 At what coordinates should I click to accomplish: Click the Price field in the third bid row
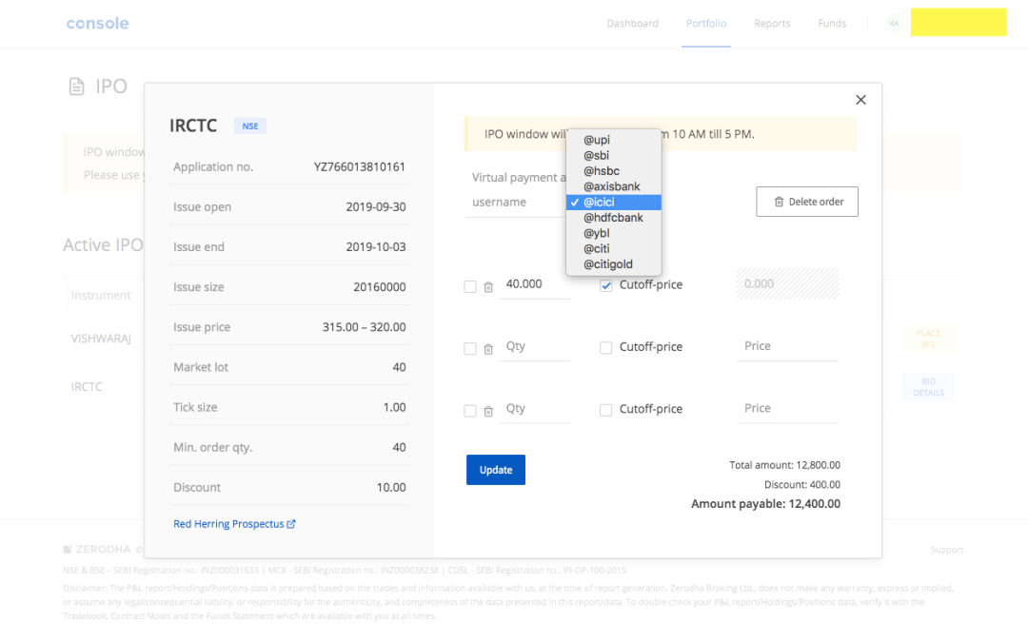point(787,409)
